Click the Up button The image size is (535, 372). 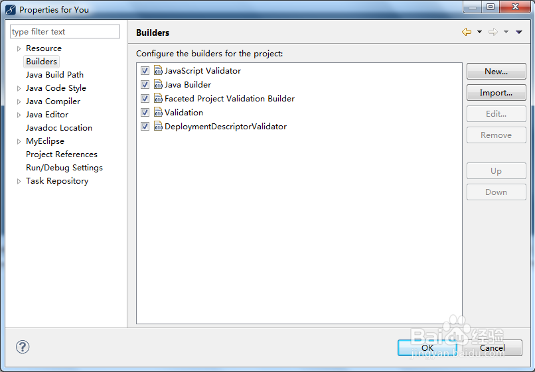pyautogui.click(x=496, y=171)
